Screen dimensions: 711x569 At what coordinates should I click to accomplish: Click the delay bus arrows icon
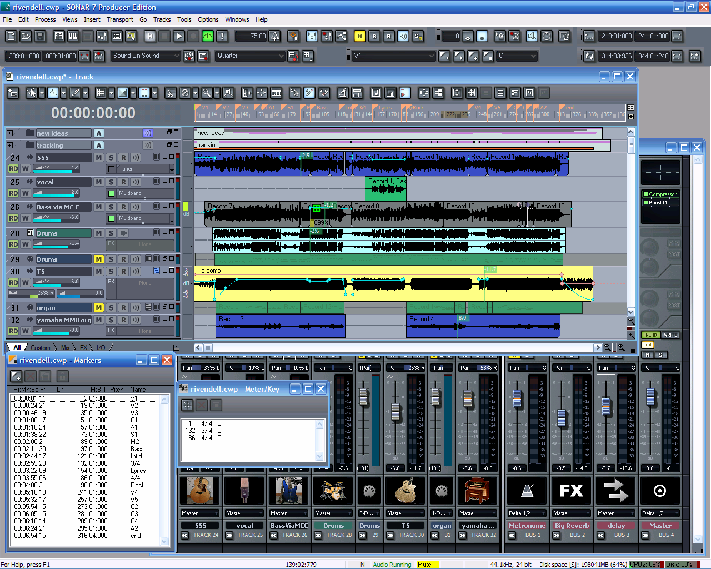pyautogui.click(x=616, y=491)
